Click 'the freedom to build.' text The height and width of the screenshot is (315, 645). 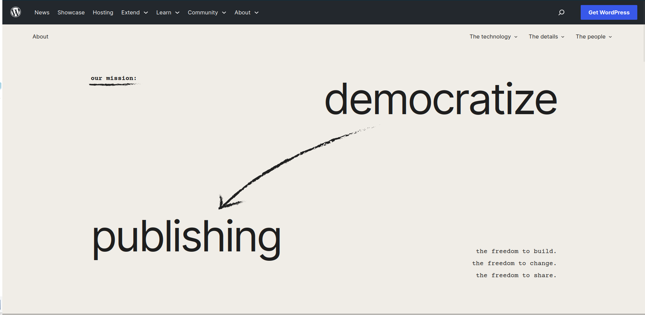[x=516, y=251]
